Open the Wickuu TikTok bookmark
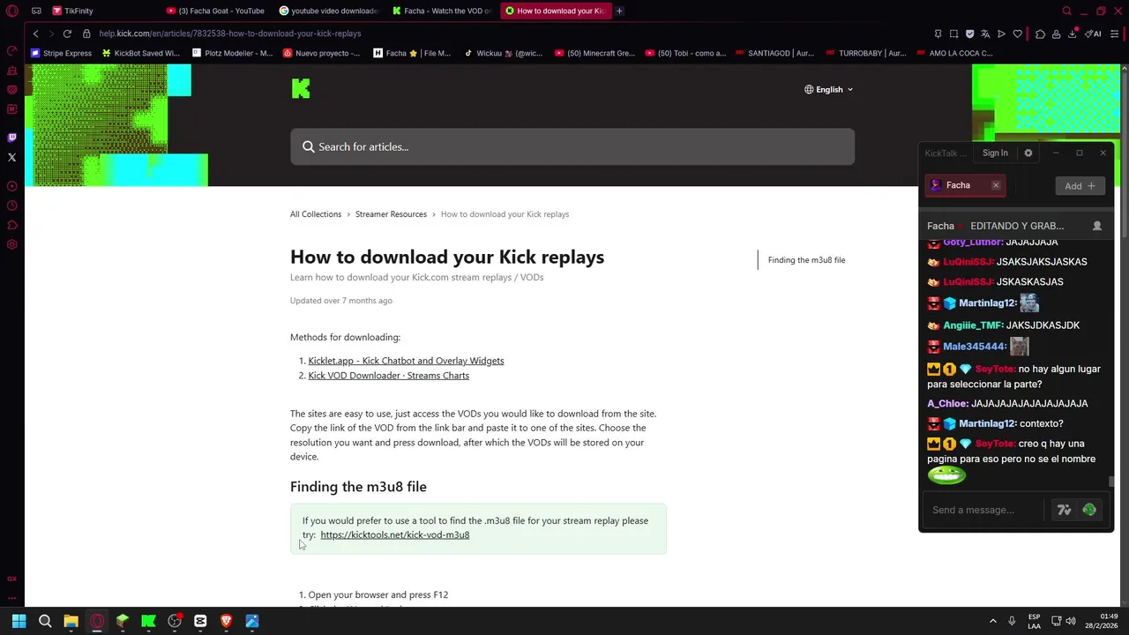The image size is (1129, 635). [x=503, y=53]
